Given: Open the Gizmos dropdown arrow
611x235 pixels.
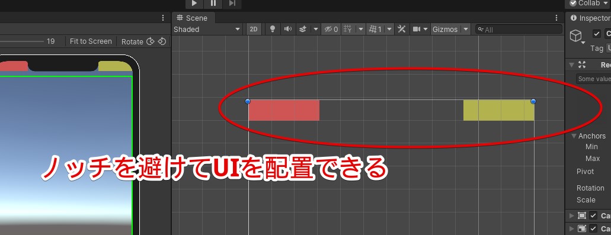Looking at the screenshot, I should [x=466, y=29].
